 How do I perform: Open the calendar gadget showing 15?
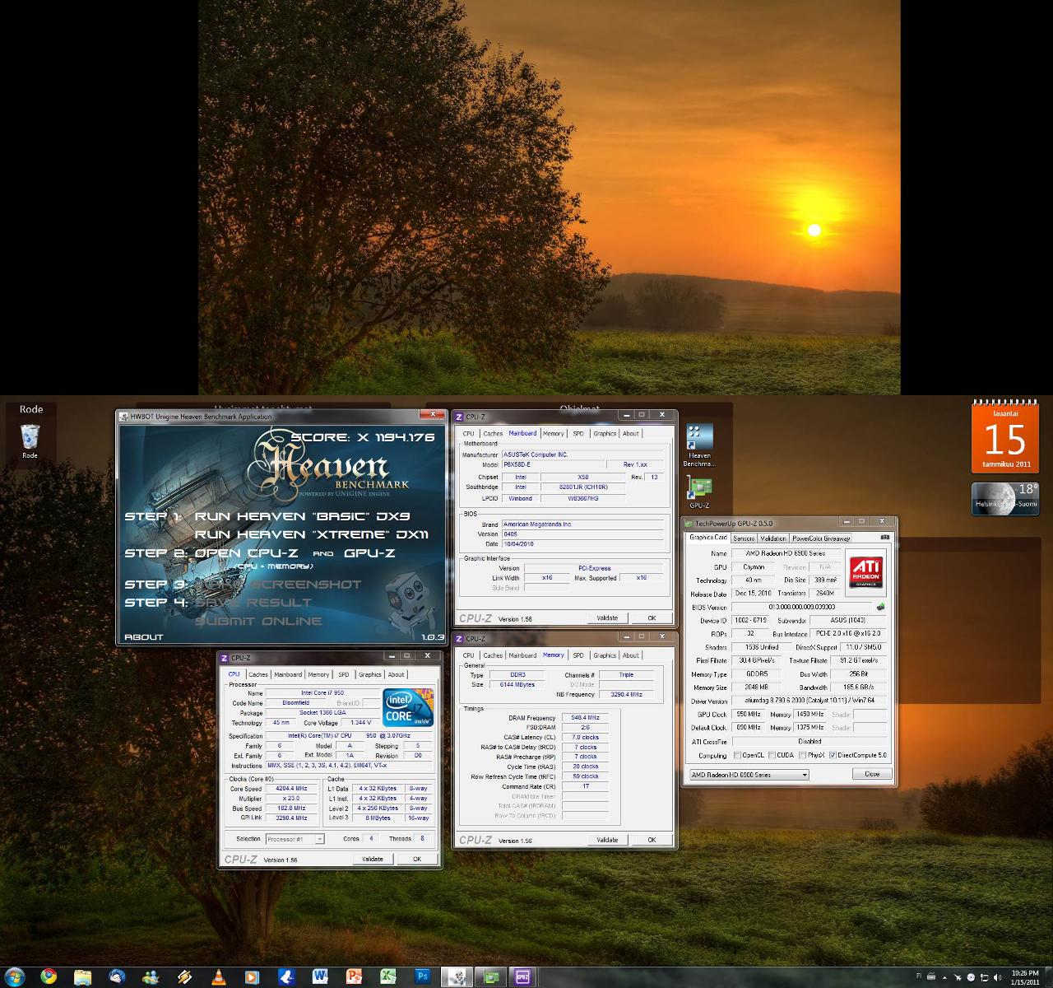click(x=1004, y=436)
